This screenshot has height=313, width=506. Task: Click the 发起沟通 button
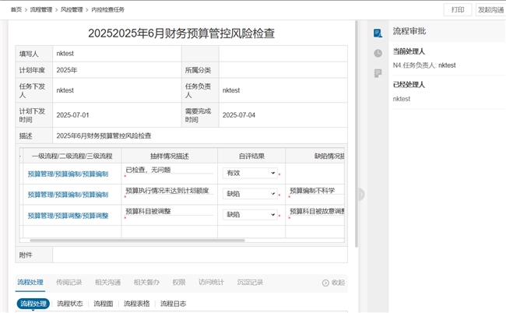pos(490,9)
